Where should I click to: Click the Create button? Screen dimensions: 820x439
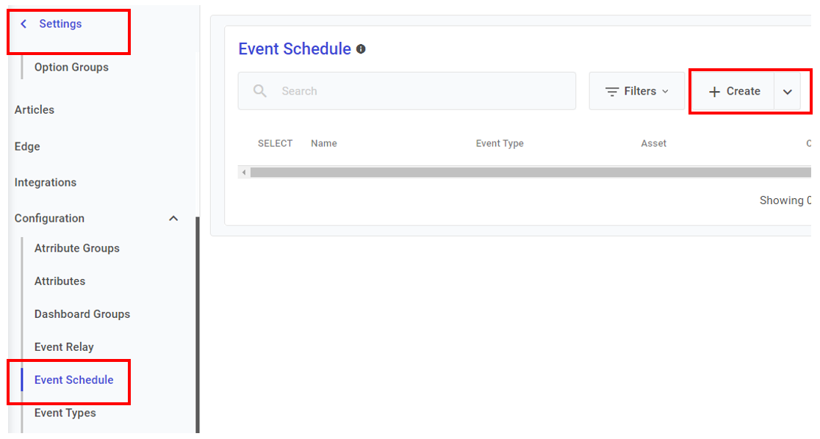tap(735, 92)
